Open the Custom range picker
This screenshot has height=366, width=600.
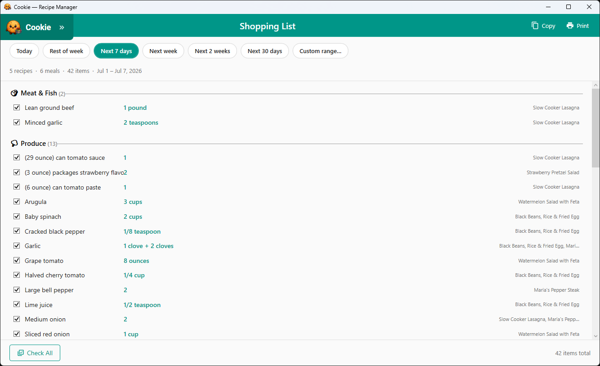(320, 51)
